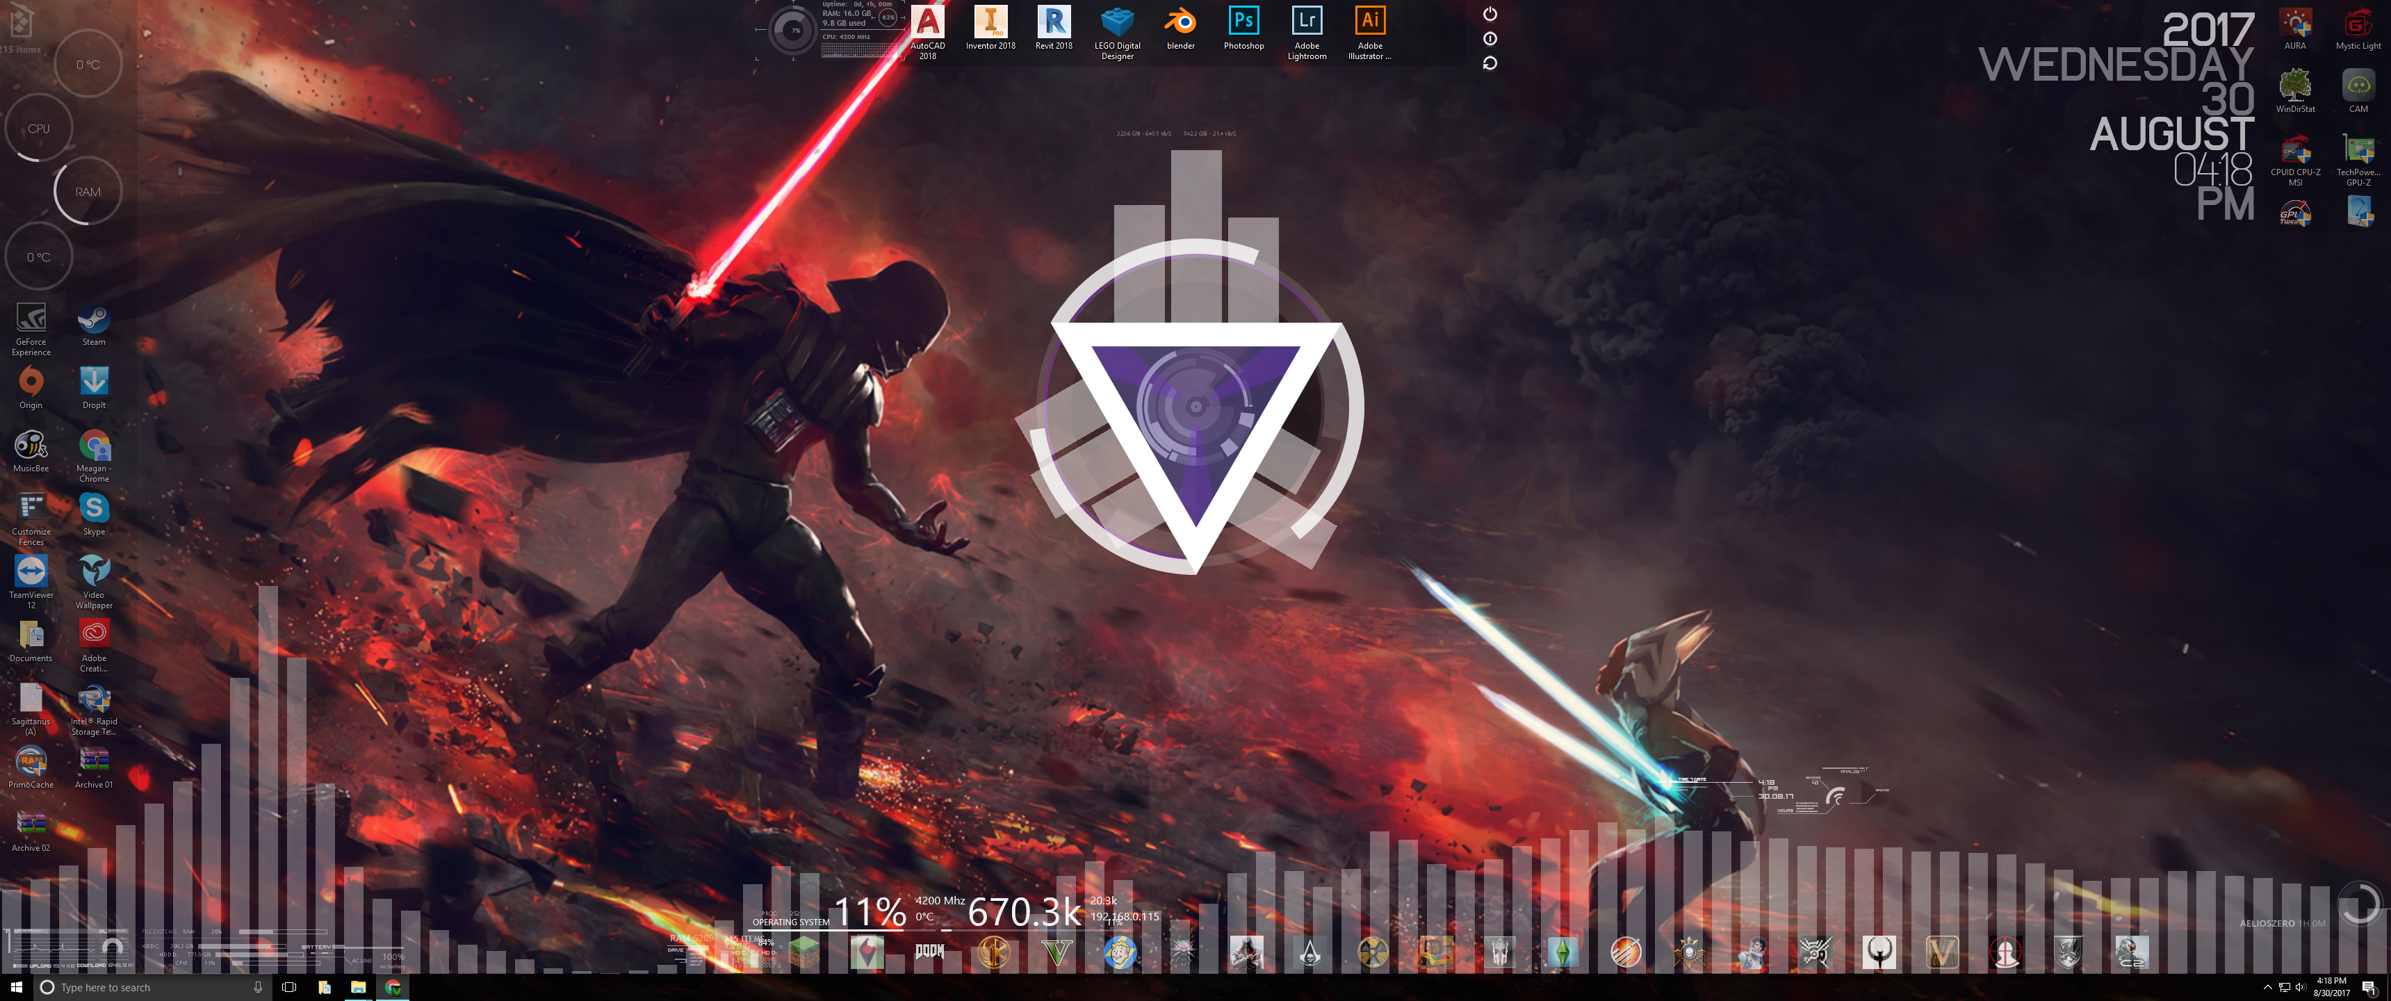Launch Minecraft from game dock
The image size is (2391, 1001).
805,953
